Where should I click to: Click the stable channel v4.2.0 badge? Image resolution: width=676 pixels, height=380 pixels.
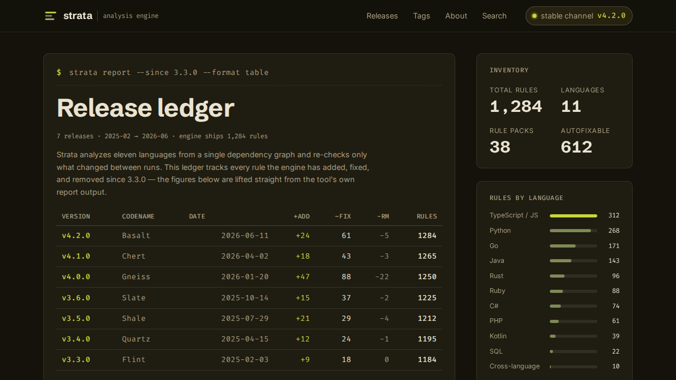coord(579,16)
